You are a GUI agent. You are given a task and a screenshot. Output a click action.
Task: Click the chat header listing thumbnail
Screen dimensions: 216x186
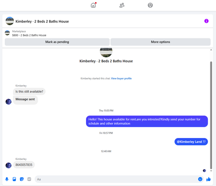(x=10, y=21)
